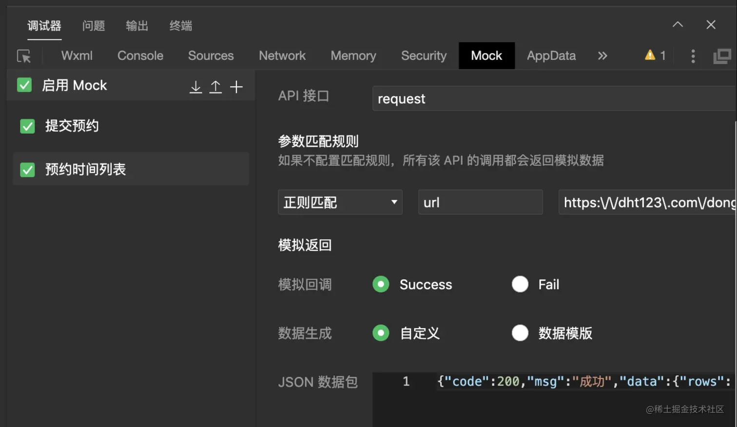Open the Console tab
This screenshot has width=737, height=427.
pos(140,56)
